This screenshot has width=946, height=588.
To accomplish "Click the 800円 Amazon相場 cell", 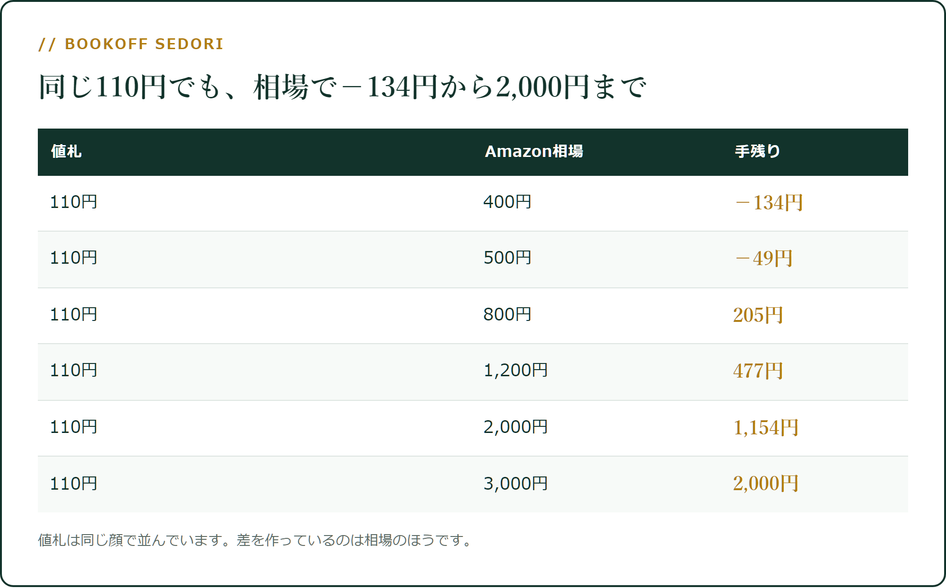I will tap(507, 314).
